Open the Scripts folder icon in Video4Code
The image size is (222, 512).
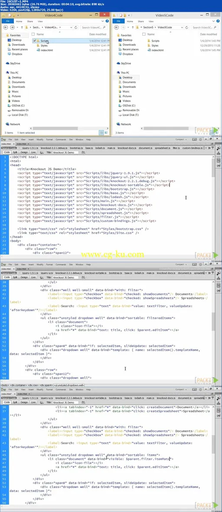[x=39, y=41]
